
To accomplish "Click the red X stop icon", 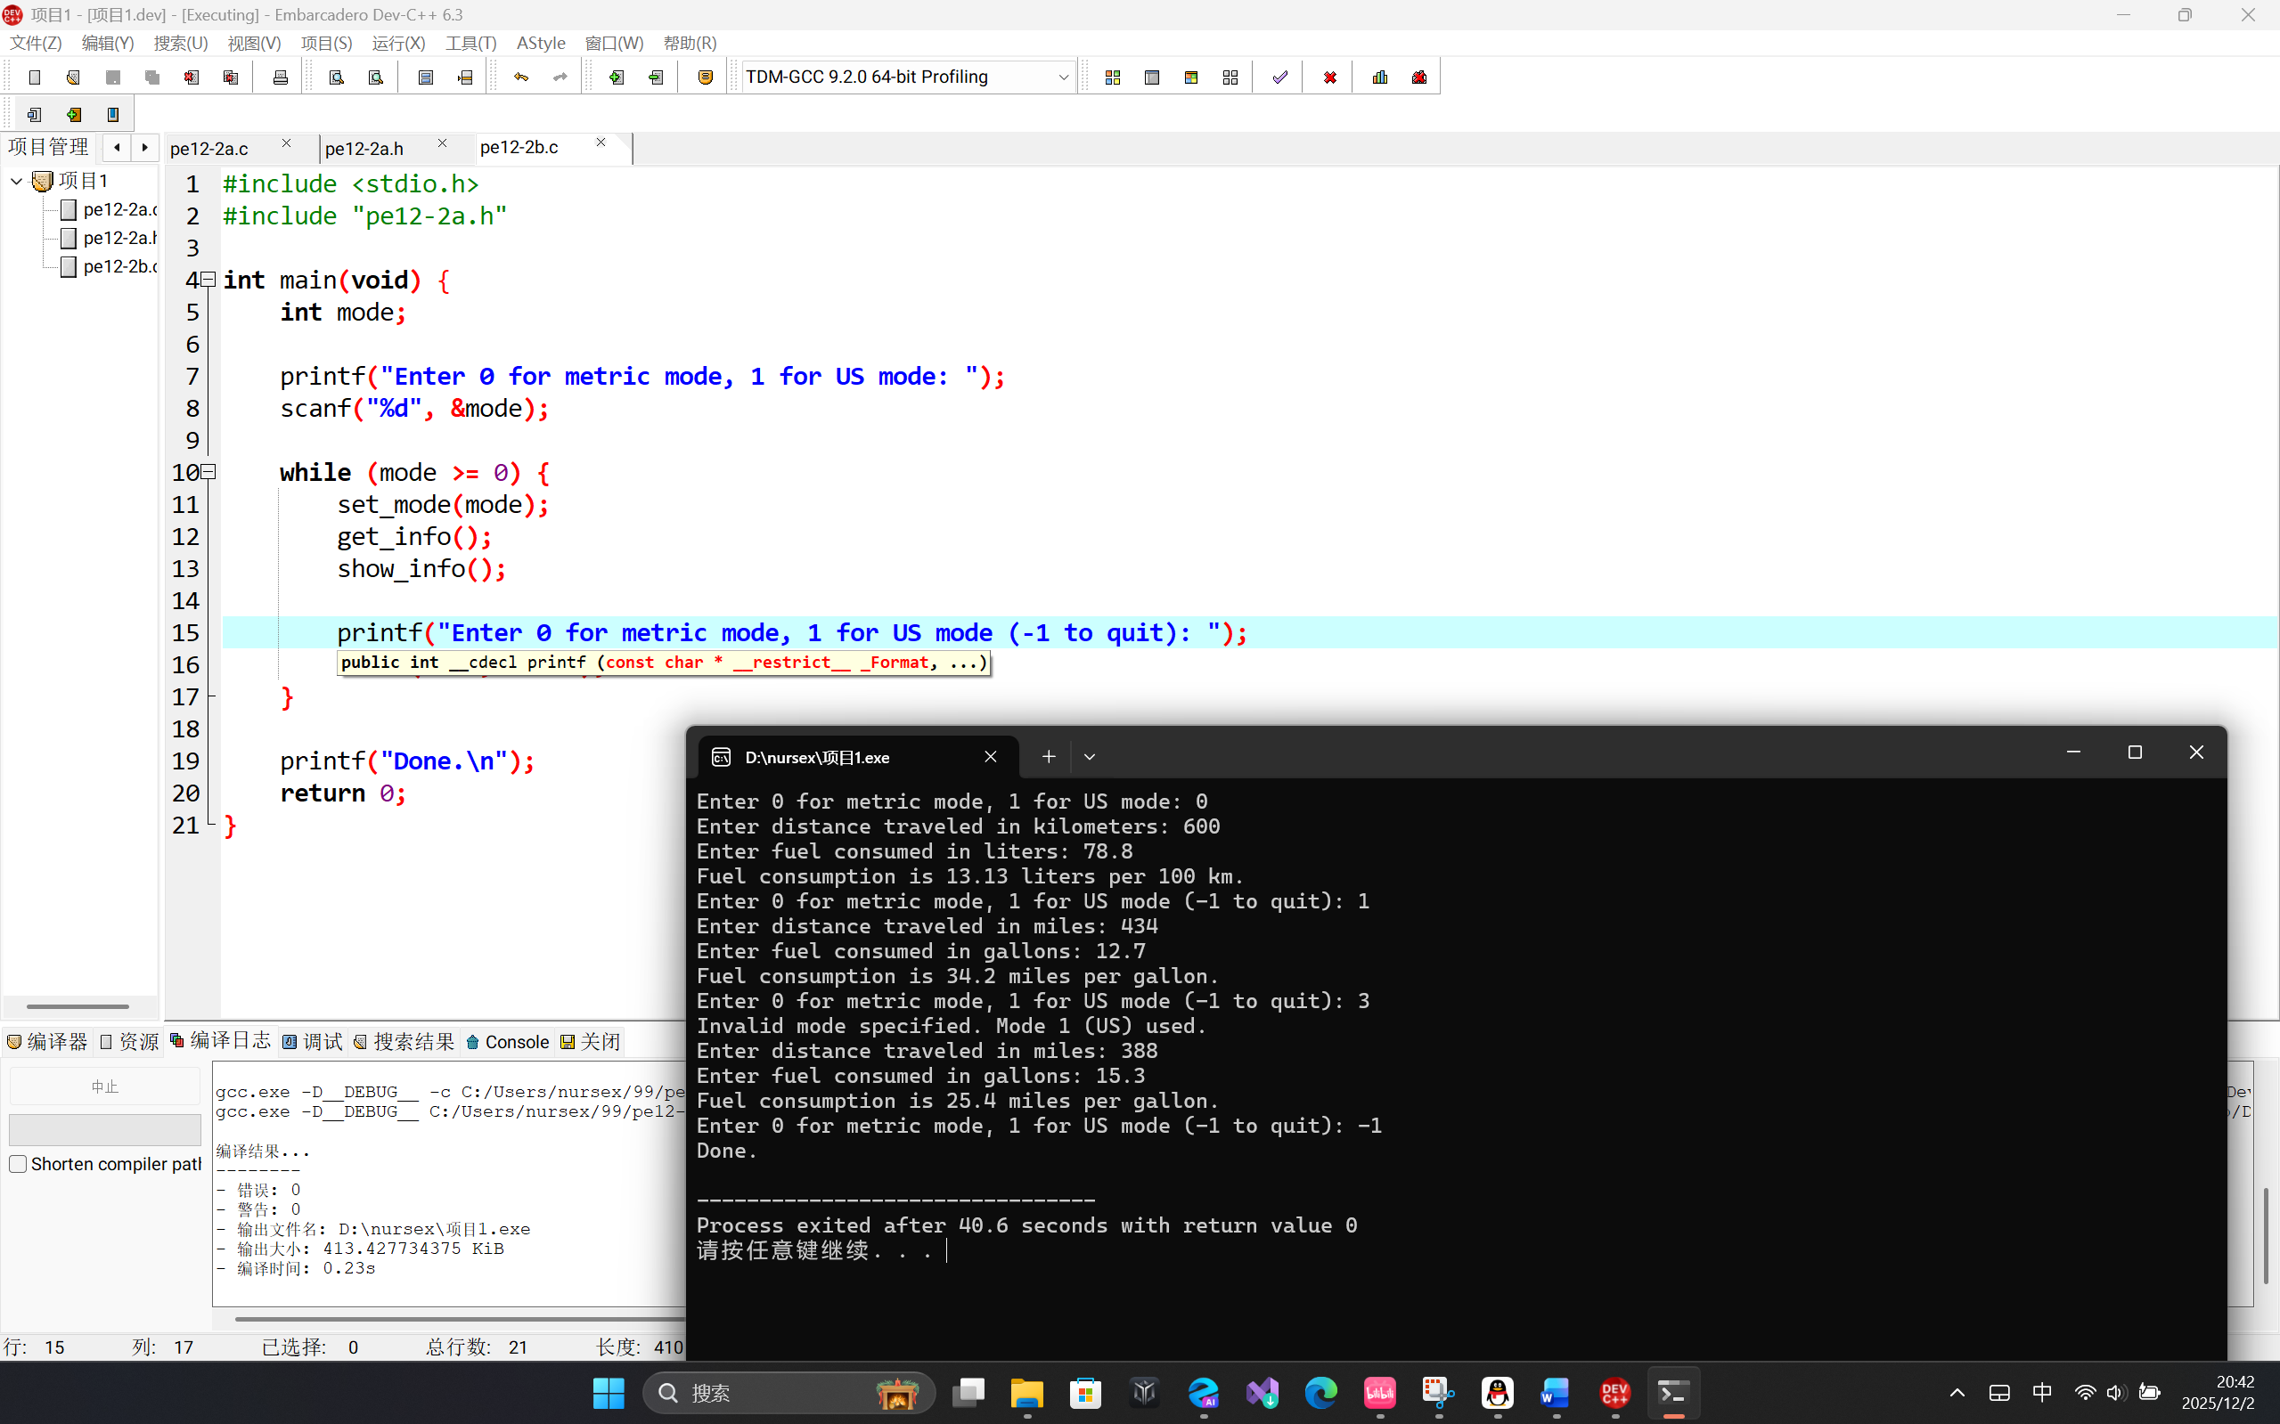I will point(1329,77).
